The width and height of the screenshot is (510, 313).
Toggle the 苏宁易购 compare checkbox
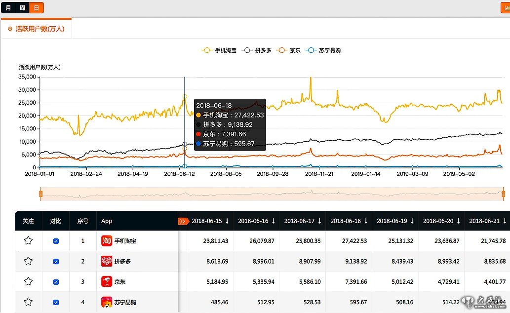point(56,302)
